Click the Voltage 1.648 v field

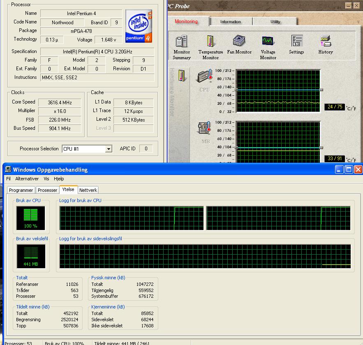pos(109,40)
